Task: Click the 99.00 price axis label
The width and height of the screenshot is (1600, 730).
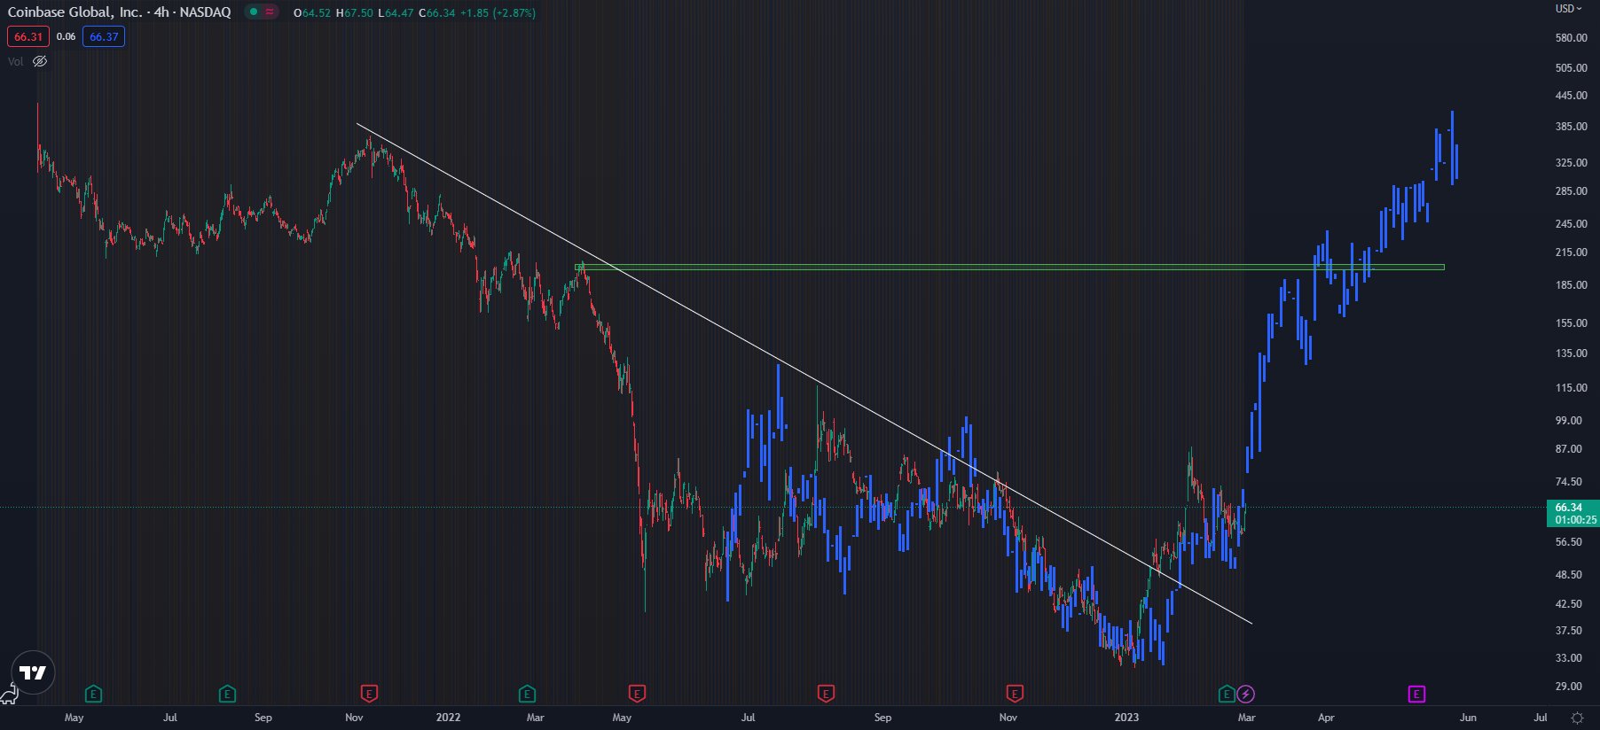Action: point(1568,421)
